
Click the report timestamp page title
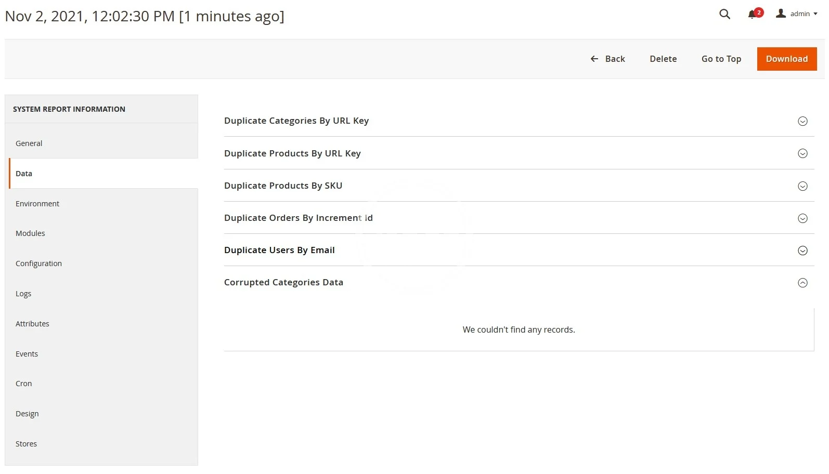(145, 16)
